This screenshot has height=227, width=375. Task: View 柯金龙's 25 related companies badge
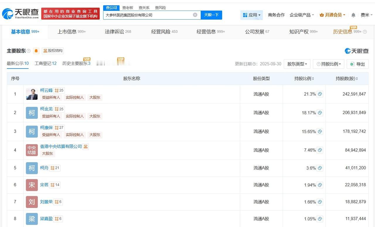(59, 109)
